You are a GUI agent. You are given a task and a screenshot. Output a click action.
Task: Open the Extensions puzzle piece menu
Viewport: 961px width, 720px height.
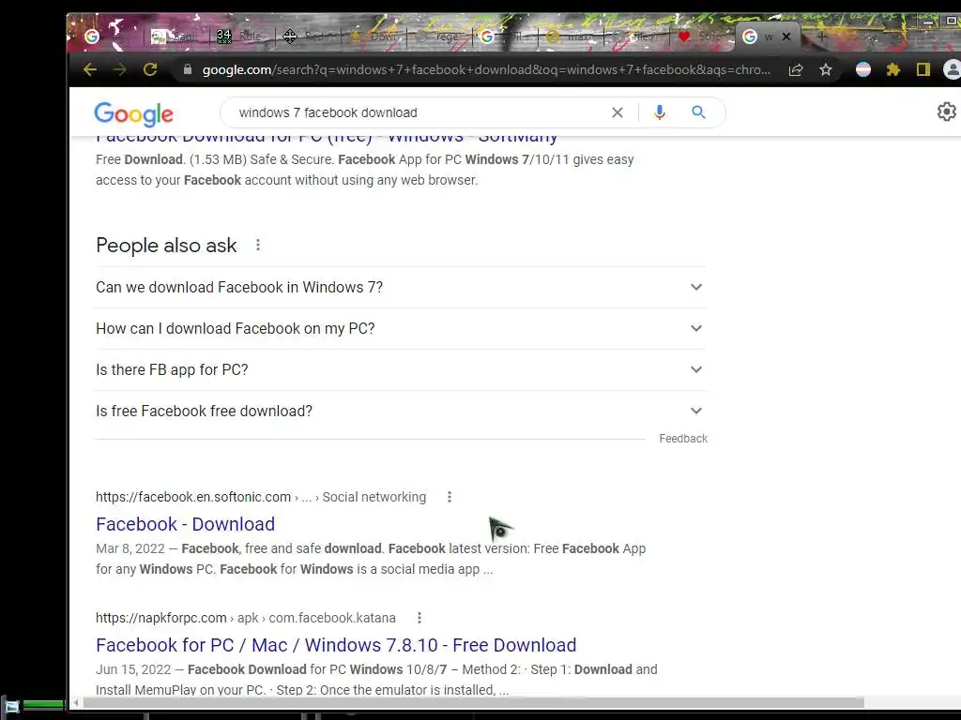(893, 69)
